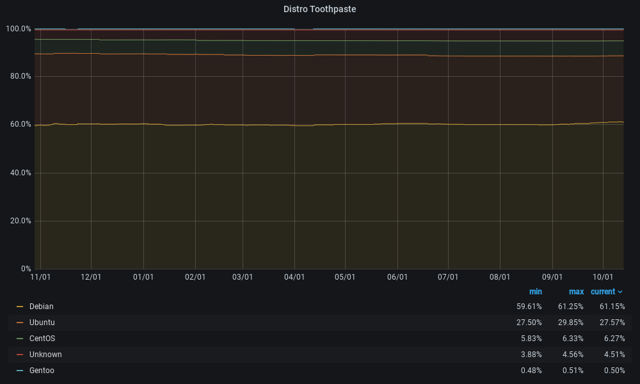
Task: Click the red Unknown legend color dash
Action: point(20,355)
